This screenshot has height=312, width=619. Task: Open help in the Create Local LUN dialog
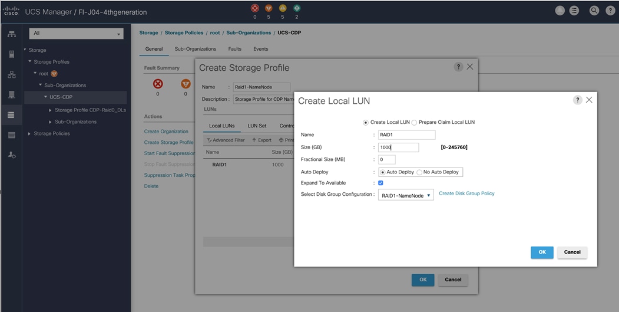(x=577, y=100)
